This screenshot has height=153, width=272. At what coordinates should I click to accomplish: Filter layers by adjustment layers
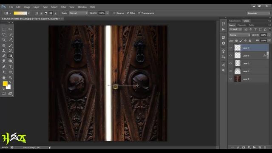[251, 29]
